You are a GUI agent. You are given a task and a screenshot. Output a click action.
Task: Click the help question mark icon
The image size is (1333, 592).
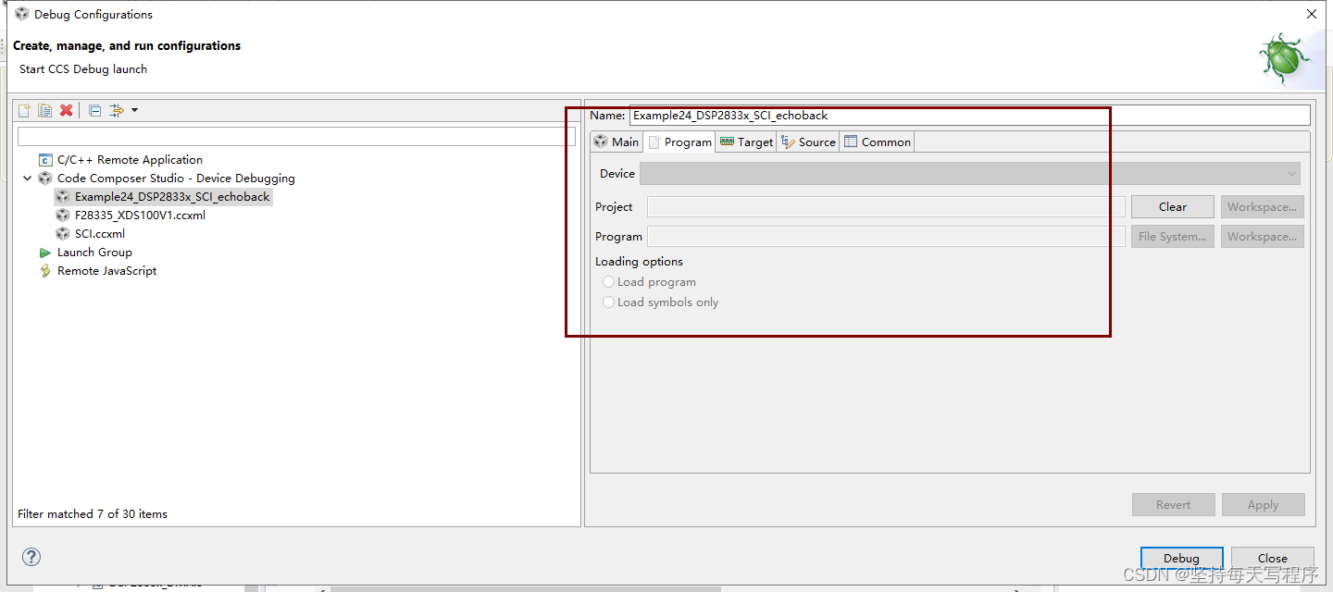pyautogui.click(x=31, y=557)
